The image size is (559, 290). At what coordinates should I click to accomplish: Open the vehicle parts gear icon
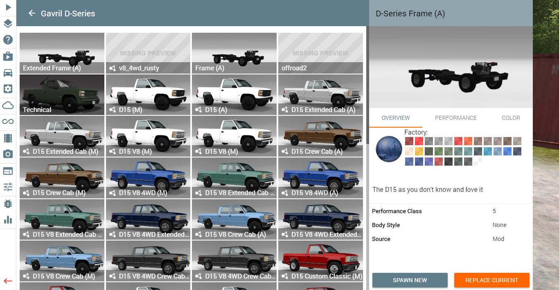(8, 89)
